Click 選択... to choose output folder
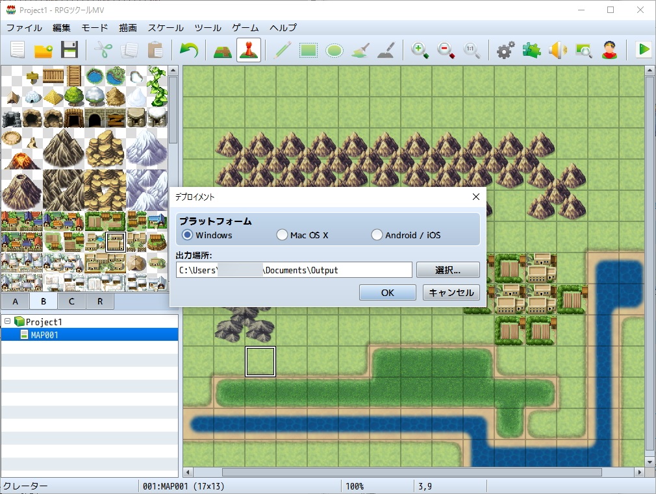 coord(448,270)
